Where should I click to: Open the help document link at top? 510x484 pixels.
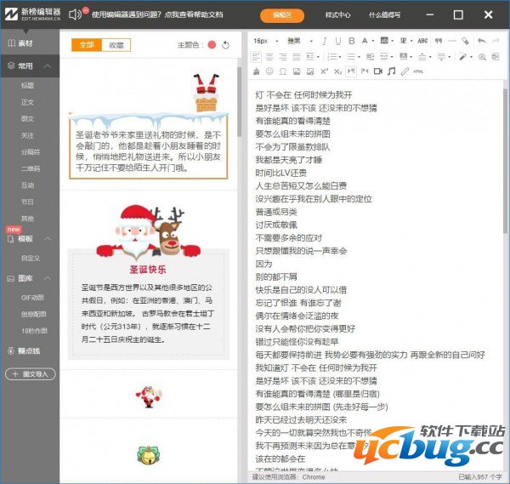(x=158, y=15)
